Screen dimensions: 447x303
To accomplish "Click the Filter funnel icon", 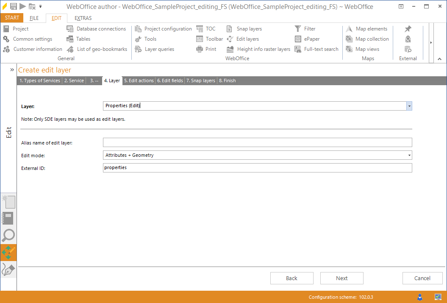I will (298, 29).
